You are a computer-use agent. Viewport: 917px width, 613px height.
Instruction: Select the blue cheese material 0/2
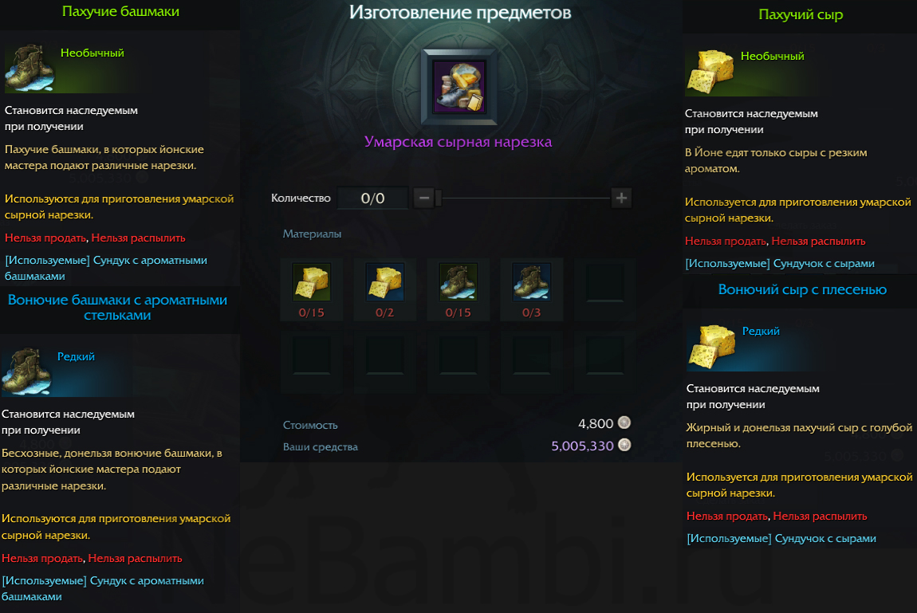point(385,281)
